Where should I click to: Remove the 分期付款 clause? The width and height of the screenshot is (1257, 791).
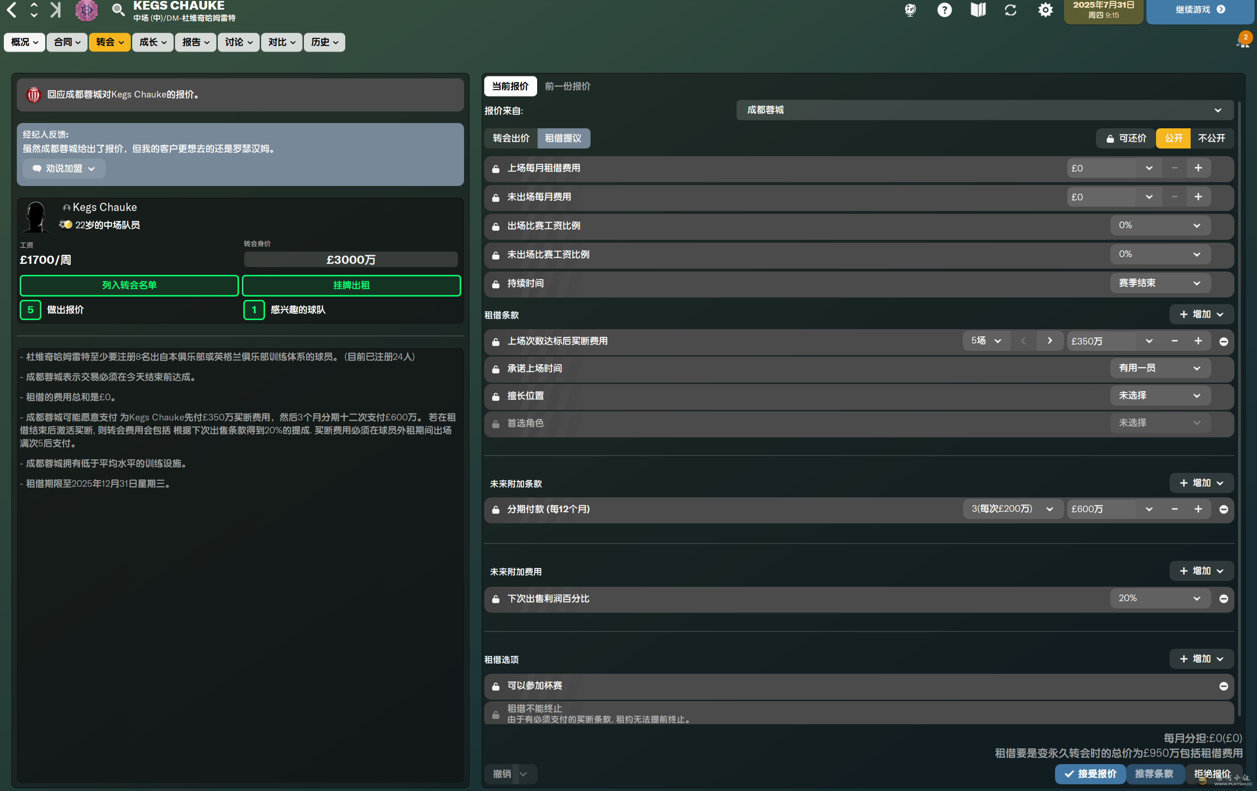(1224, 509)
